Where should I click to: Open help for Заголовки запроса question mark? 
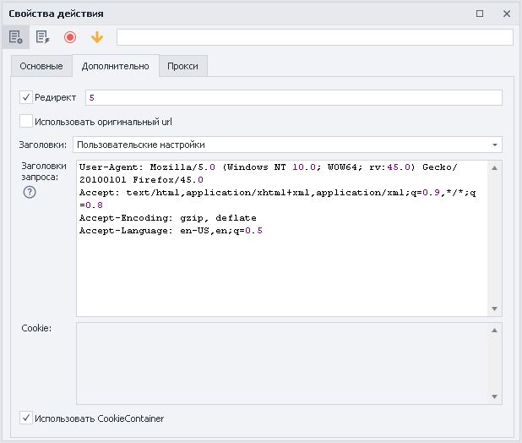(x=30, y=192)
